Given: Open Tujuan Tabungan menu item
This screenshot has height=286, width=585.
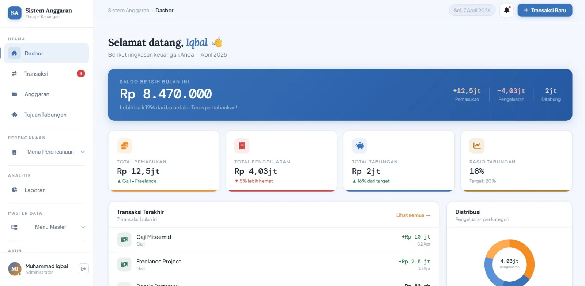Looking at the screenshot, I should [x=46, y=115].
